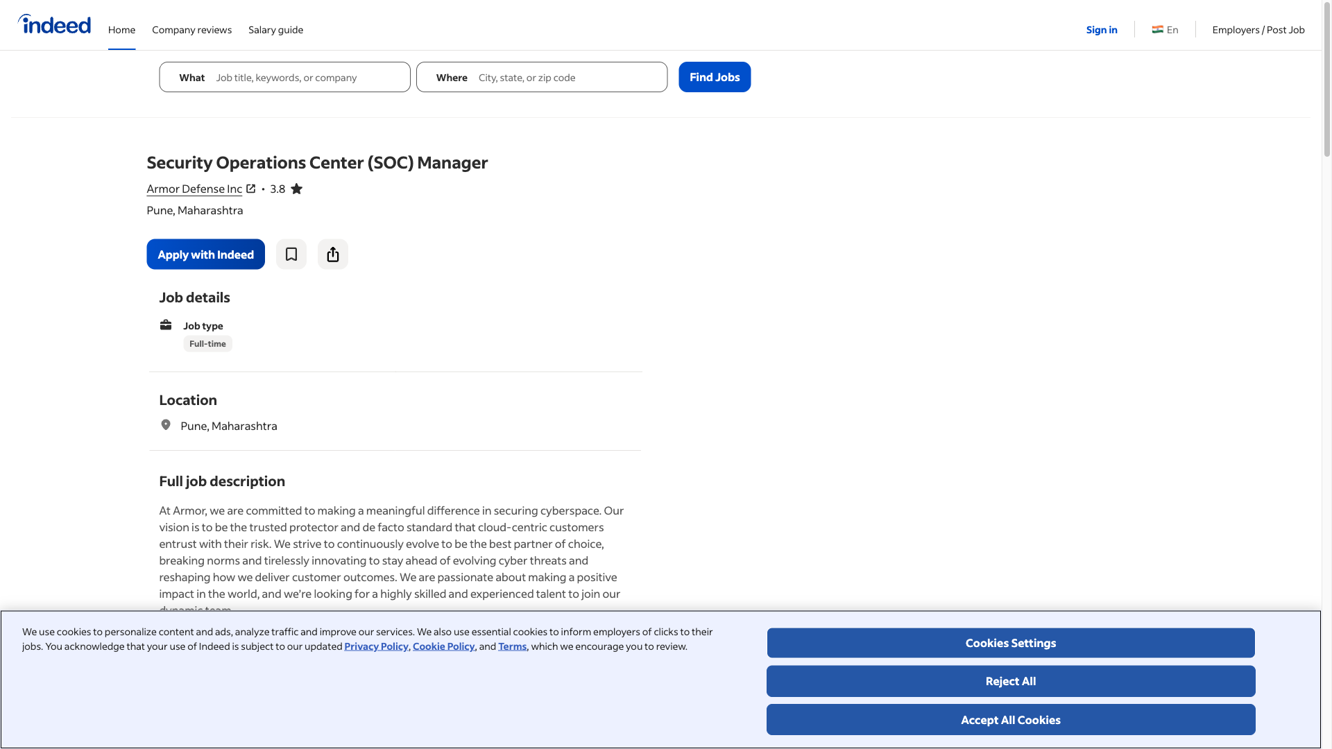This screenshot has width=1332, height=749.
Task: Open Armor Defense external link icon
Action: [x=251, y=189]
